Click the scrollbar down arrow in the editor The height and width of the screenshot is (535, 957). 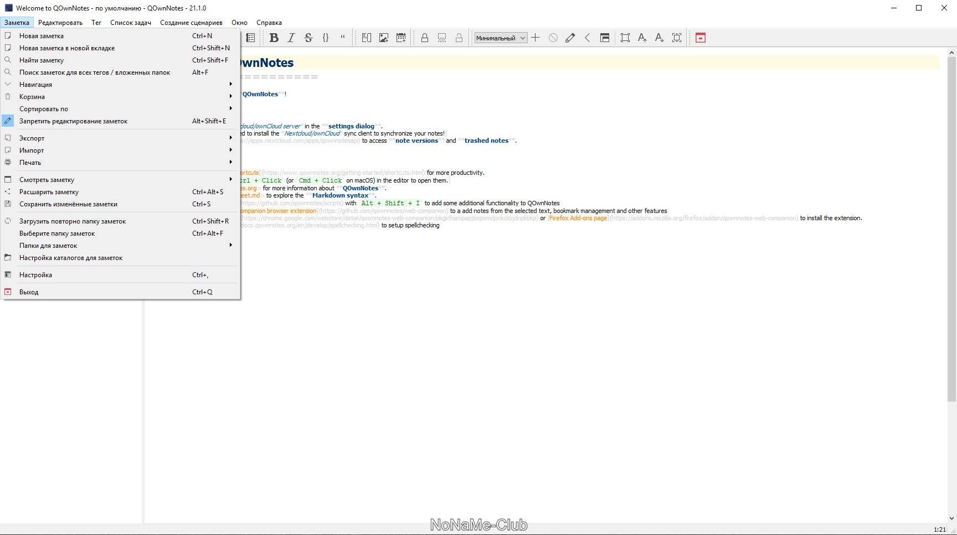(x=951, y=518)
